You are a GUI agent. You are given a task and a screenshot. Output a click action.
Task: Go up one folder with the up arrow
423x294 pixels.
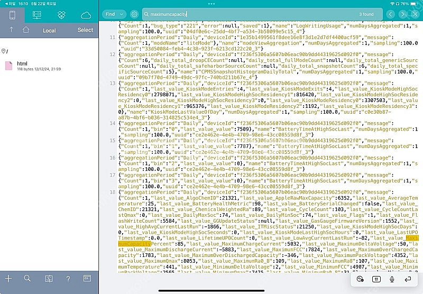coord(11,30)
